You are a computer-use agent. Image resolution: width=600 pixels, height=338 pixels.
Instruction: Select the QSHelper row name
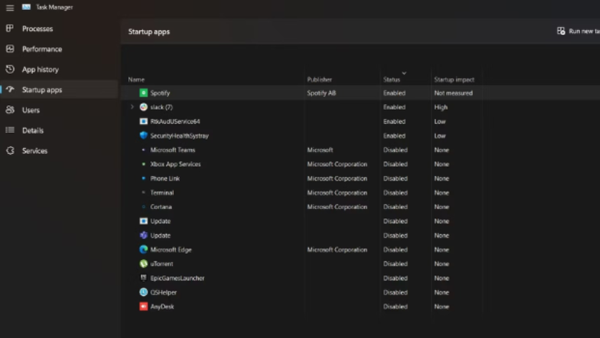[163, 292]
